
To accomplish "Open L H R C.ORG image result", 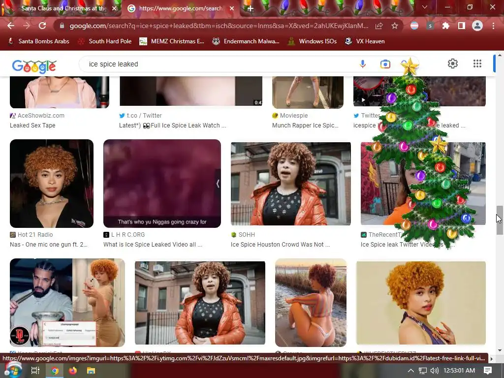I will pos(162,184).
